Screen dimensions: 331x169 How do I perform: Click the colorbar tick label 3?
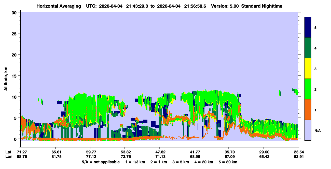click(315, 69)
